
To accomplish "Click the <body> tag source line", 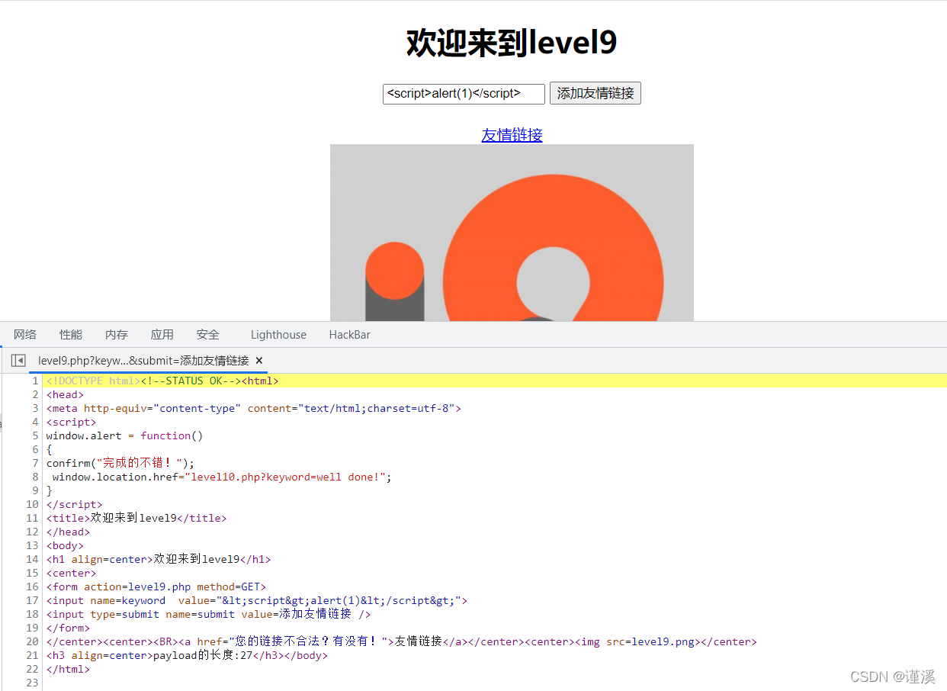I will (65, 545).
